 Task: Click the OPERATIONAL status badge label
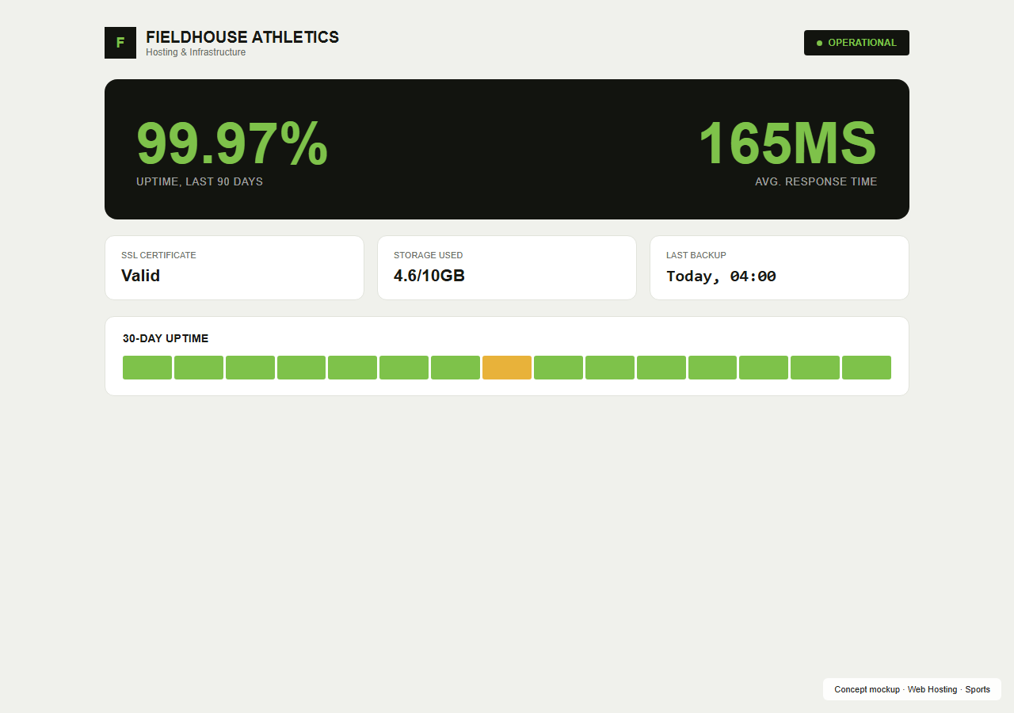[862, 43]
